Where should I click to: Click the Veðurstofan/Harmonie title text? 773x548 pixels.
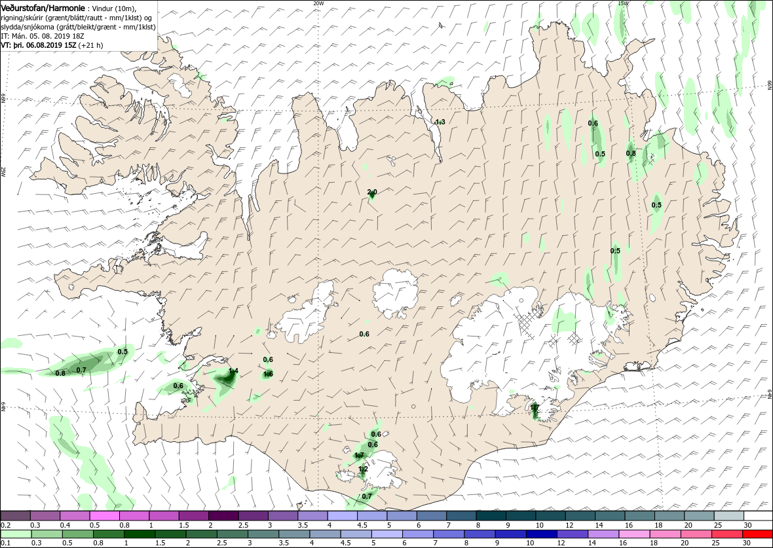point(43,8)
